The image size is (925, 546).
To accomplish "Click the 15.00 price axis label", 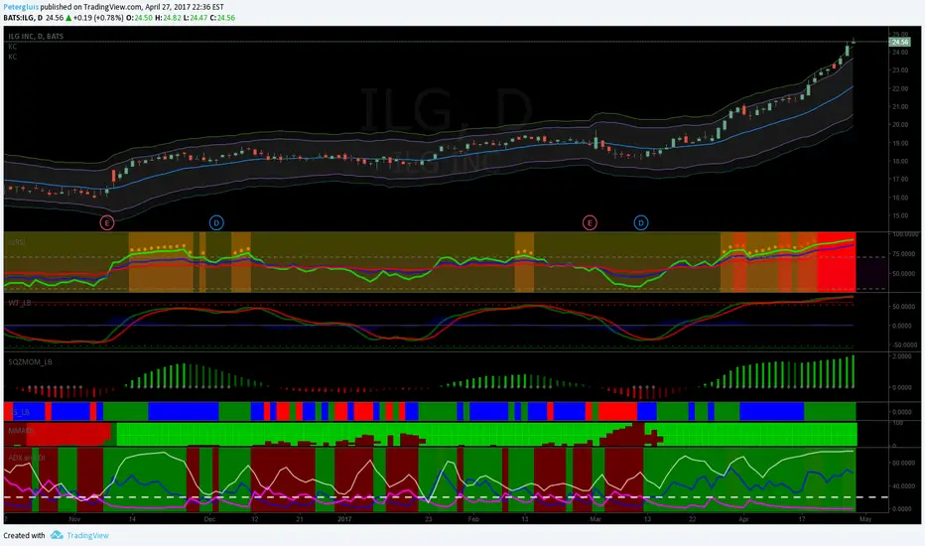I will [900, 215].
